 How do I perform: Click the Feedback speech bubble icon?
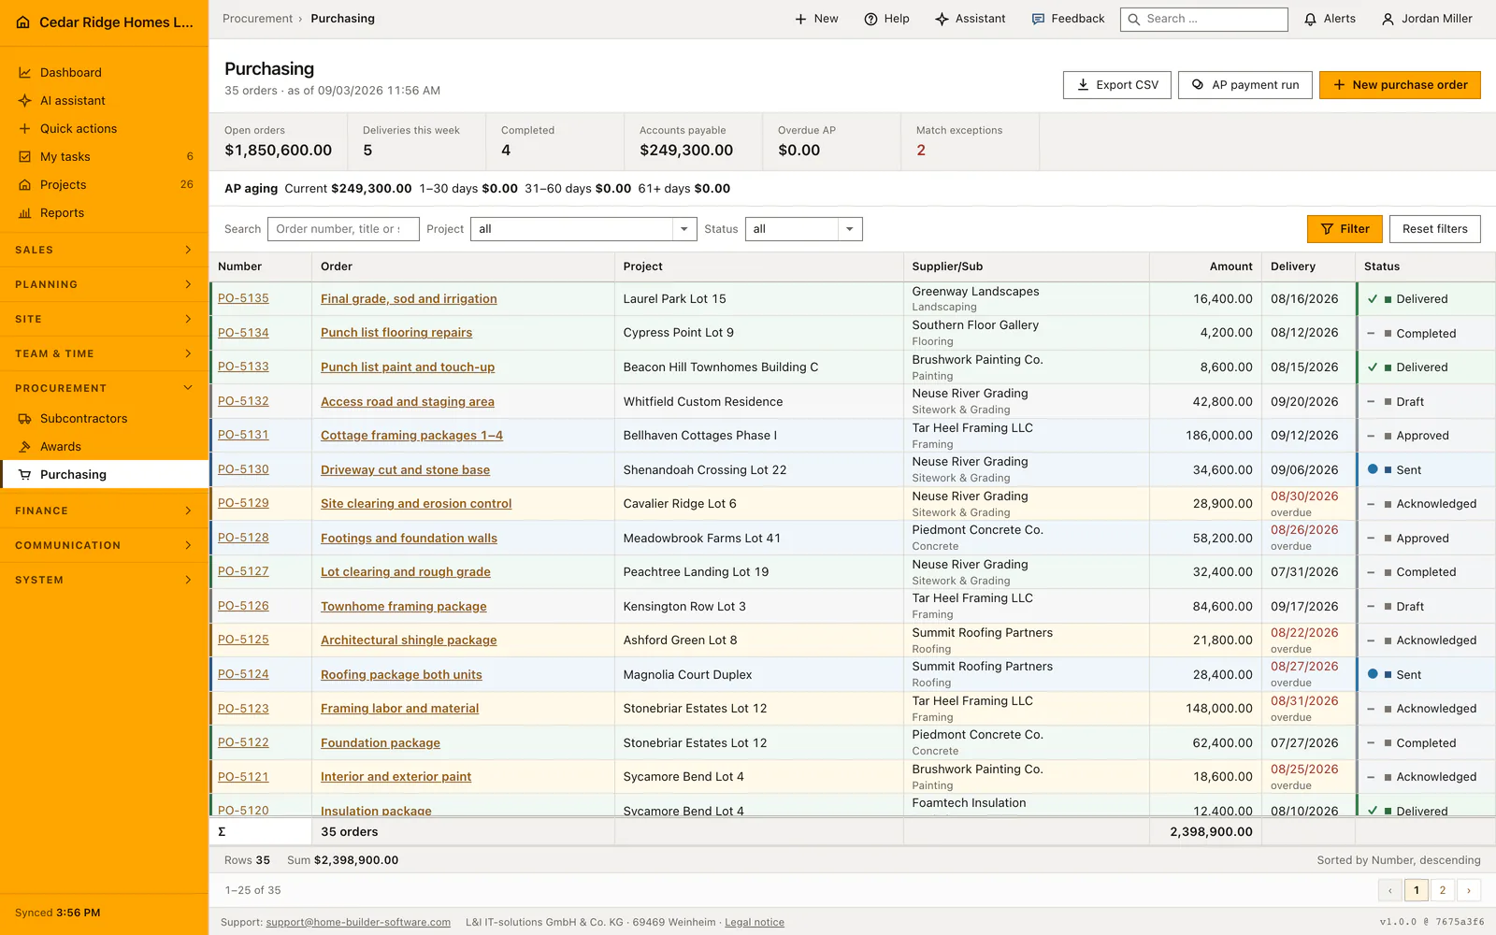point(1038,19)
